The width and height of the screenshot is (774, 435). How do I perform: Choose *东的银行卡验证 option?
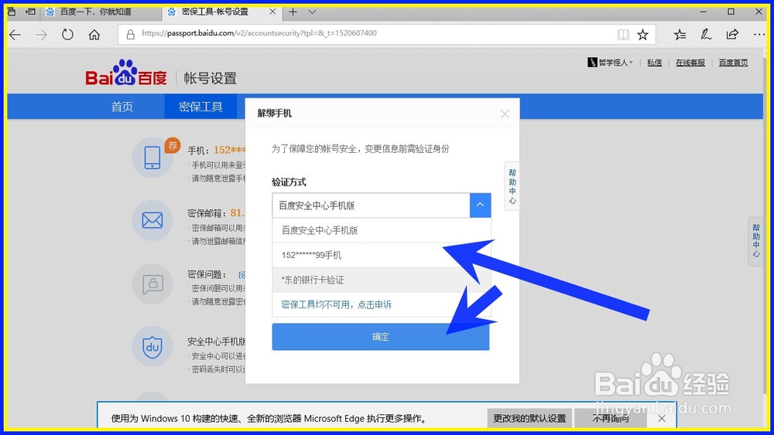[x=382, y=280]
